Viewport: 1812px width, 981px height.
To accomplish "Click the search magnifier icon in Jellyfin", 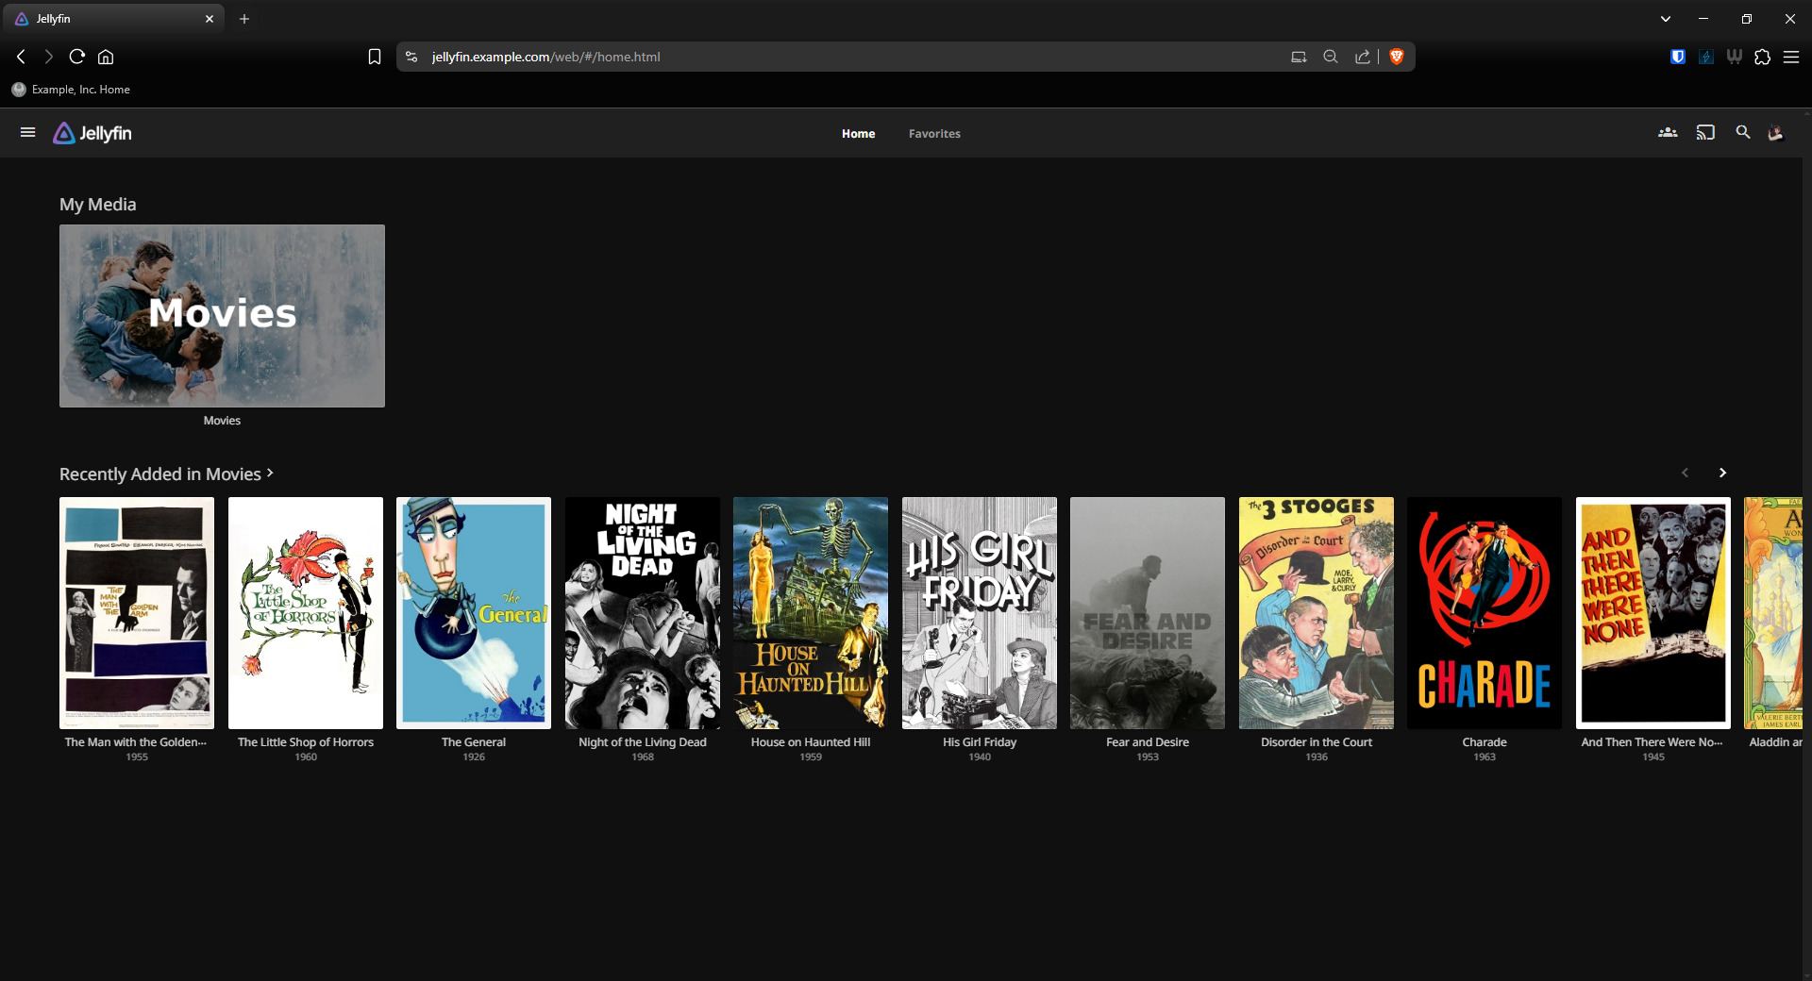I will click(x=1743, y=133).
